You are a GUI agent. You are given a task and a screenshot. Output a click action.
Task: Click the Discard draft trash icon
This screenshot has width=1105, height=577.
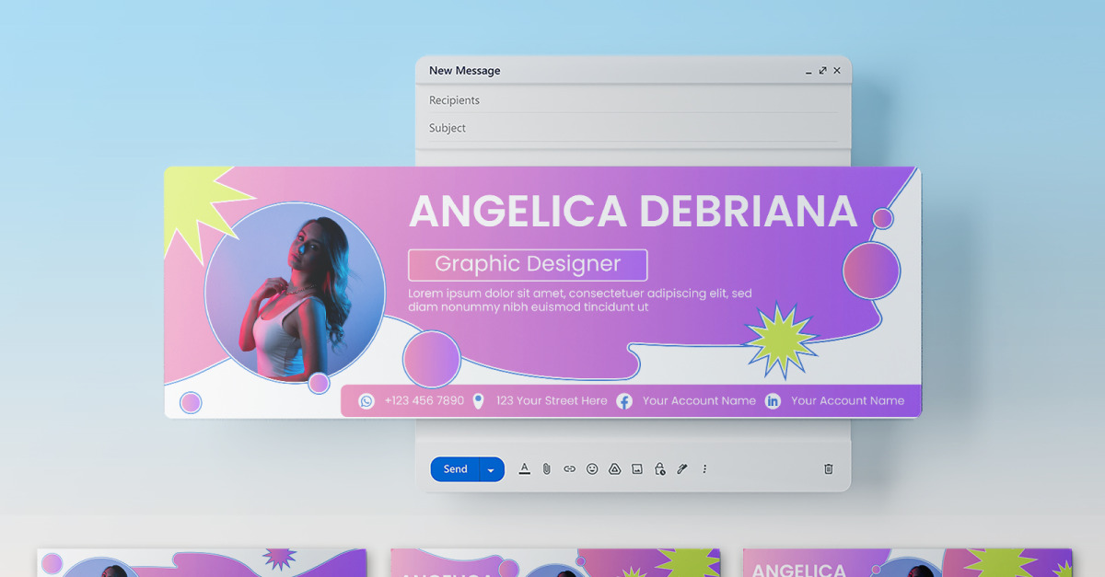[x=828, y=468]
